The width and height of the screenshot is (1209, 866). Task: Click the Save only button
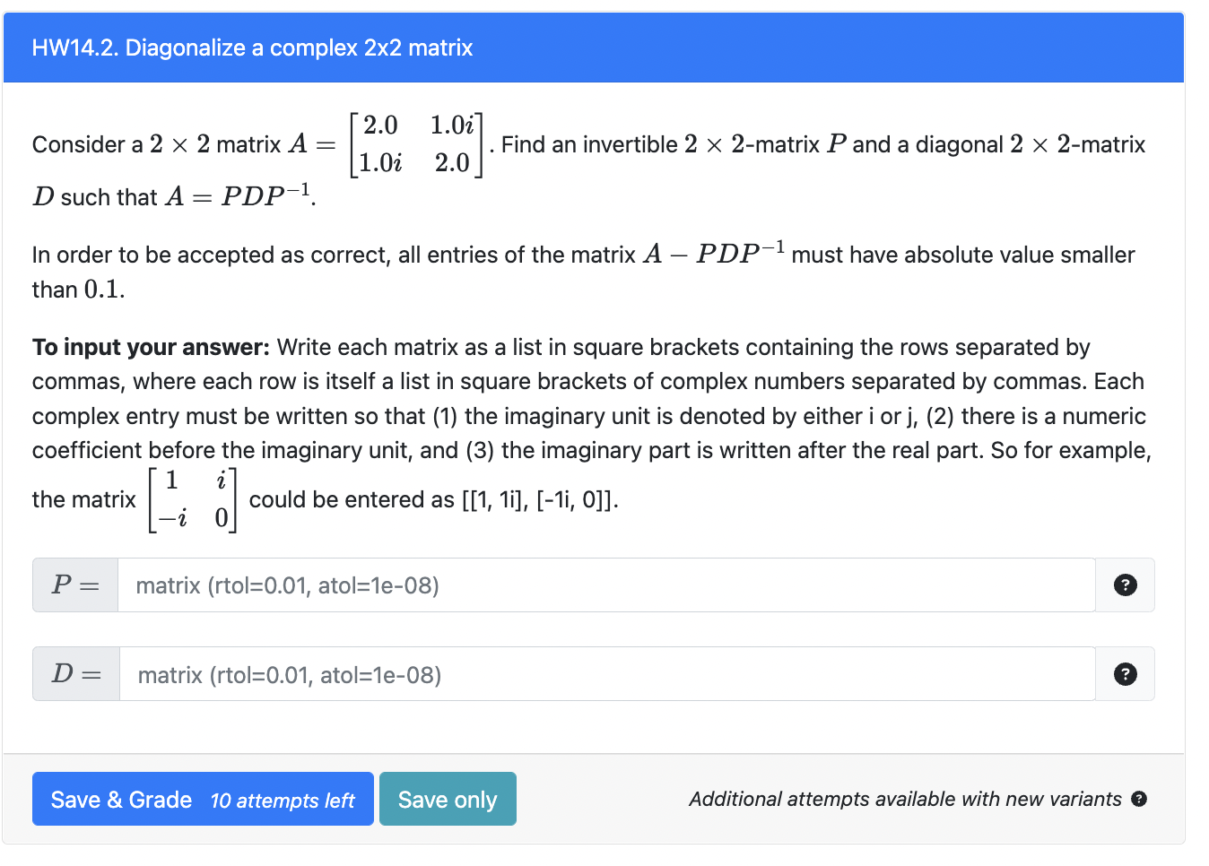pos(448,799)
